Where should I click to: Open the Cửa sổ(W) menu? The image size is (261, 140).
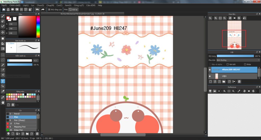[x=91, y=5]
